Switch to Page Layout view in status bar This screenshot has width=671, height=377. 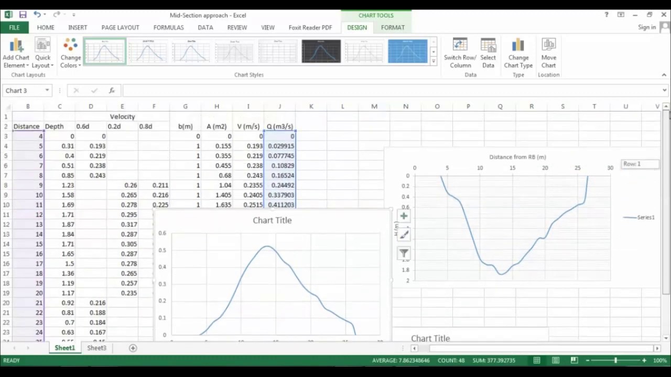[x=556, y=360]
